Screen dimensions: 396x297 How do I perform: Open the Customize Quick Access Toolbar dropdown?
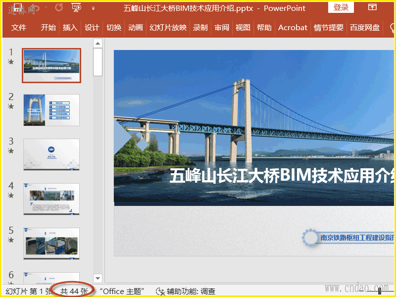point(94,8)
